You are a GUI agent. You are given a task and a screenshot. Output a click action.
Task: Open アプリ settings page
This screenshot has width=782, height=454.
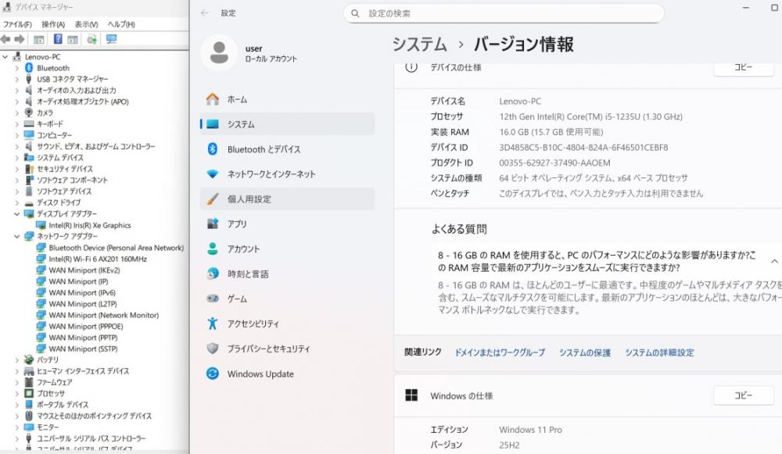(287, 223)
